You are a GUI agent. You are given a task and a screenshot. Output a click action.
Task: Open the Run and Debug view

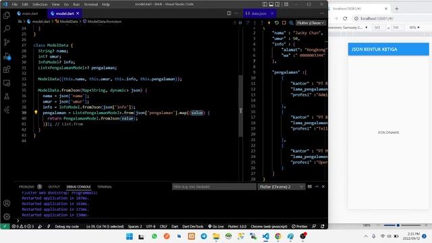[7, 56]
